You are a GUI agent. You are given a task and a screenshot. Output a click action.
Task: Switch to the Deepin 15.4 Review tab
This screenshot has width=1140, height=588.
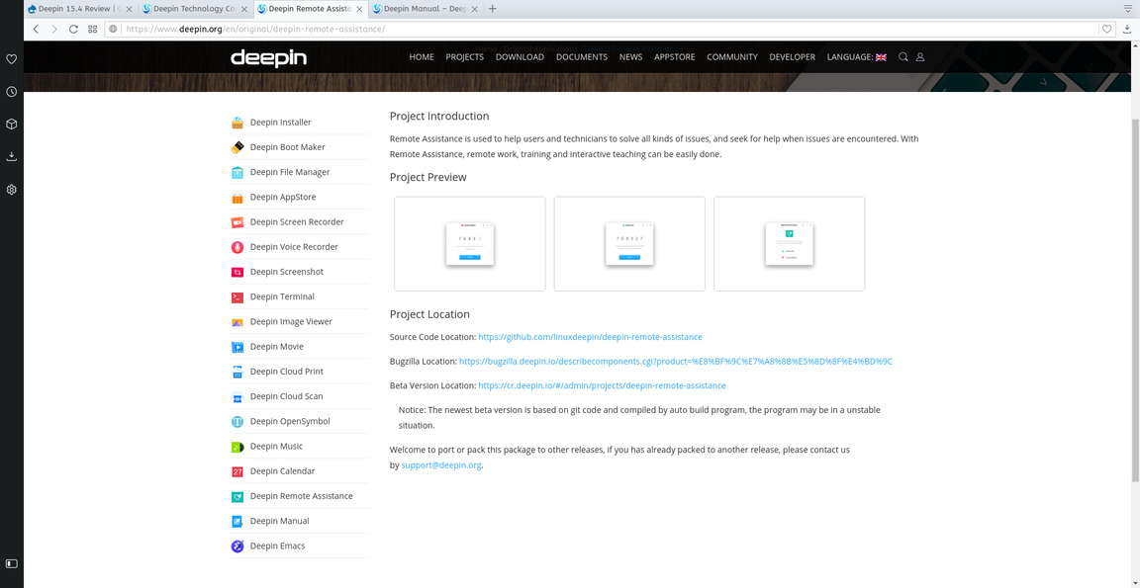[80, 9]
